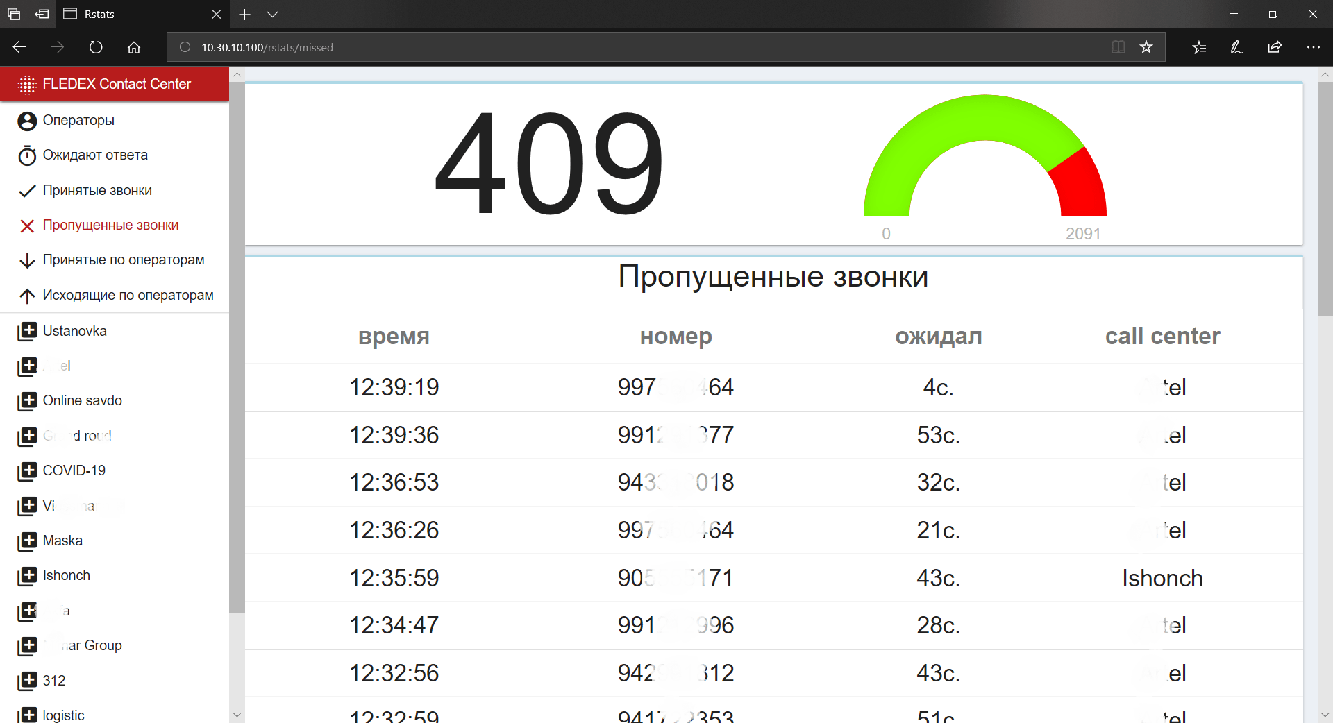The image size is (1333, 723).
Task: Click the Пропущенные звонки table heading
Action: pos(773,277)
